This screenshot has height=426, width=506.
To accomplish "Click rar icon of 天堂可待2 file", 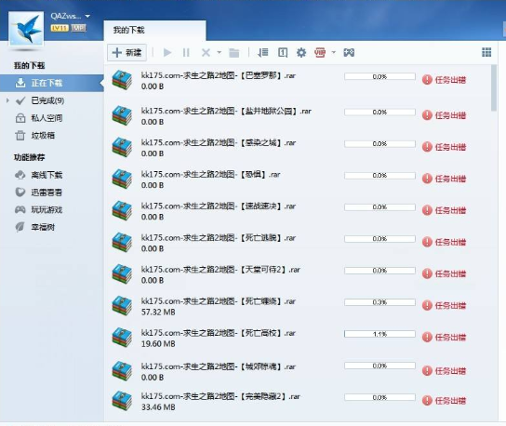I will [122, 273].
